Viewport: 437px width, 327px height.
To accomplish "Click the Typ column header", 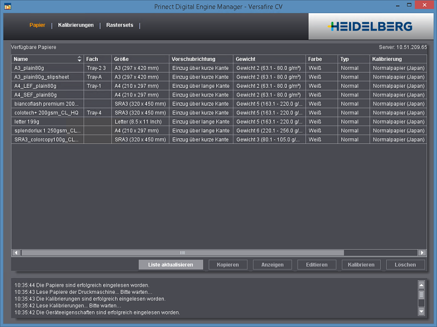I will point(353,59).
